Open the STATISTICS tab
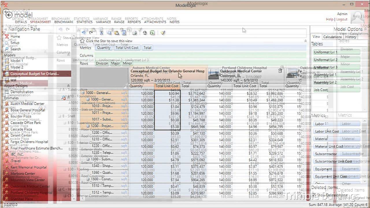 point(84,22)
